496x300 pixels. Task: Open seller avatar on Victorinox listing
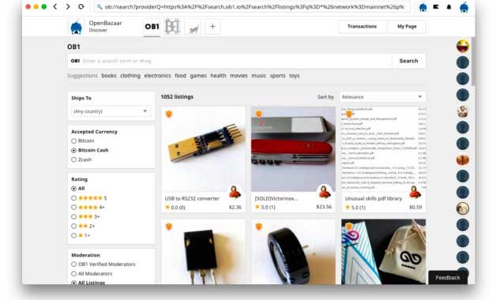pos(325,192)
